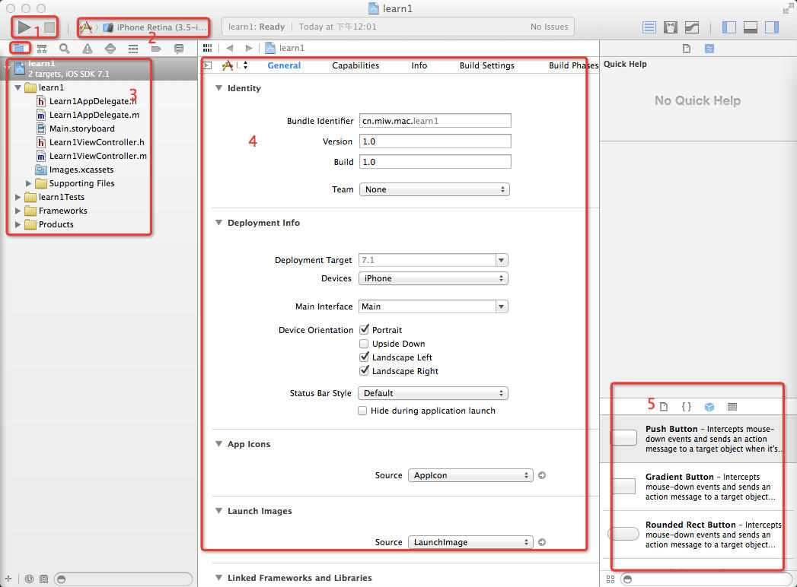The height and width of the screenshot is (587, 797).
Task: Switch to the Assistant editor
Action: tap(671, 27)
